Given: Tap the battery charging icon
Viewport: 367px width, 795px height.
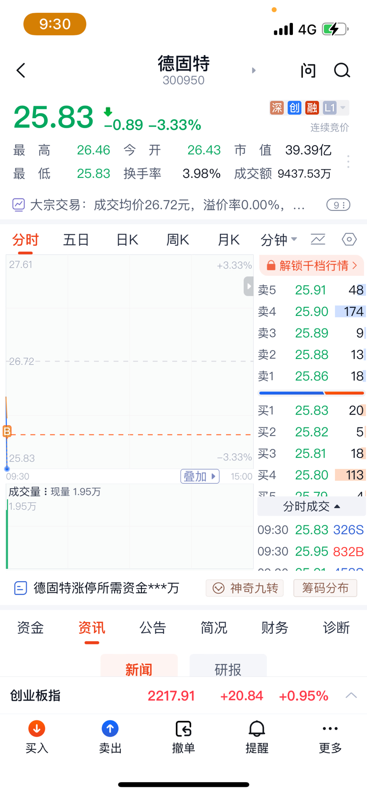Looking at the screenshot, I should point(335,29).
